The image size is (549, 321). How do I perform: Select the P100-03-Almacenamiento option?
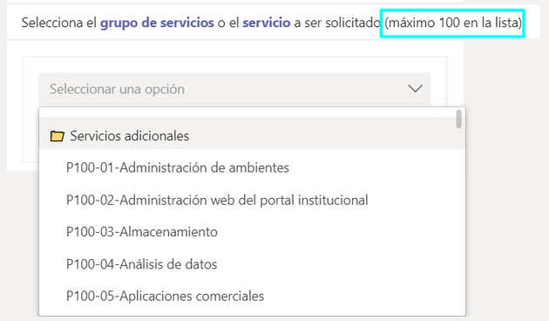252,232
